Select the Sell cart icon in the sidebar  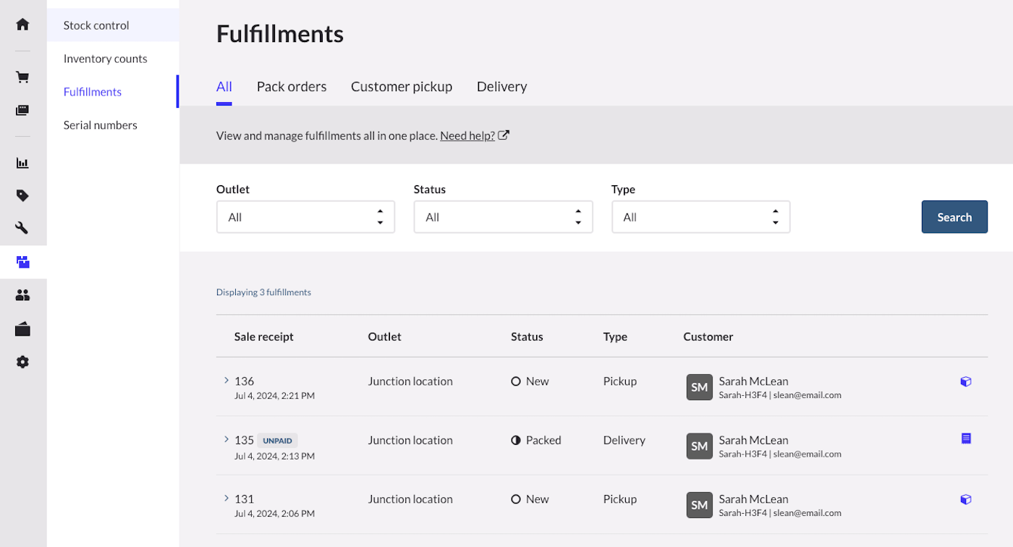pyautogui.click(x=22, y=77)
